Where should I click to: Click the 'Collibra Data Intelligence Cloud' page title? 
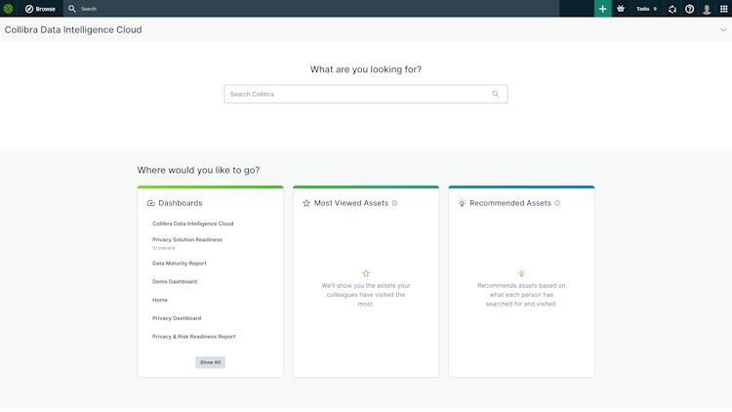pyautogui.click(x=73, y=30)
